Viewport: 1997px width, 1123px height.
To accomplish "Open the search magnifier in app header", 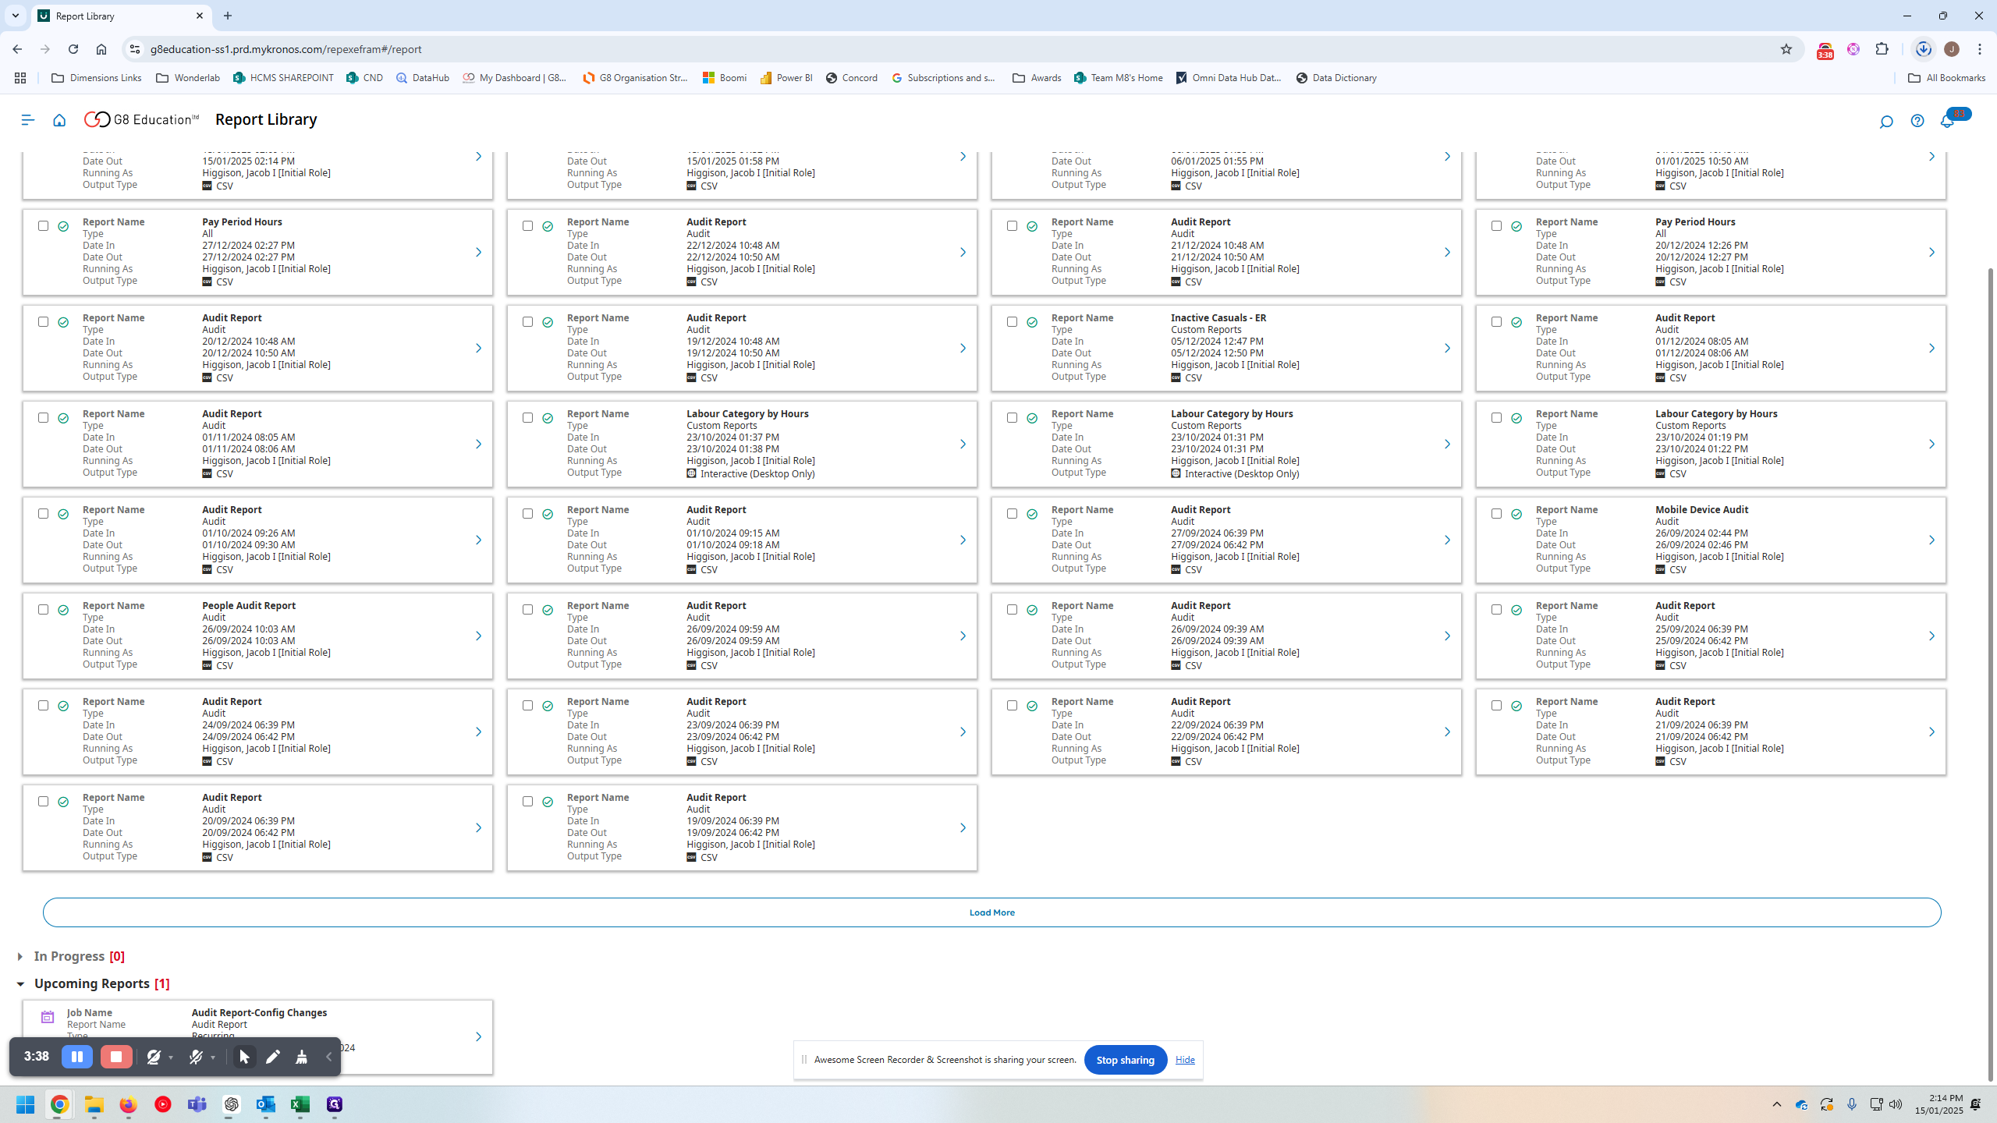I will [x=1886, y=121].
